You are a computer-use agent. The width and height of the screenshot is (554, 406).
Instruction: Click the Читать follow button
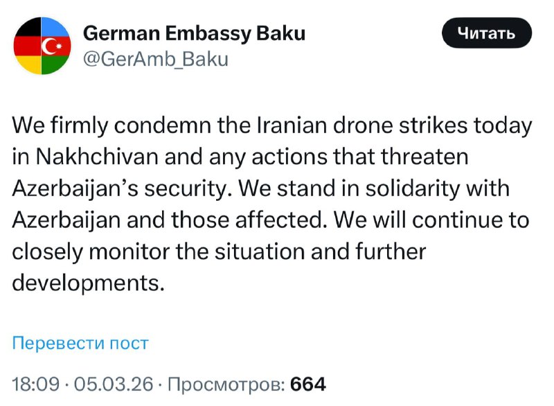(486, 33)
